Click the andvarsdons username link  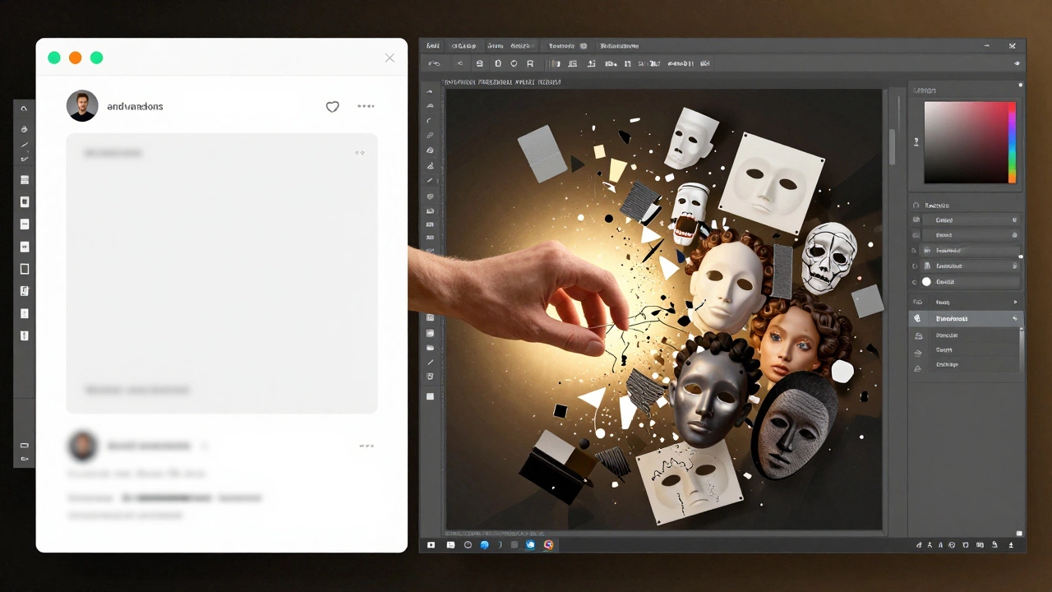(135, 106)
